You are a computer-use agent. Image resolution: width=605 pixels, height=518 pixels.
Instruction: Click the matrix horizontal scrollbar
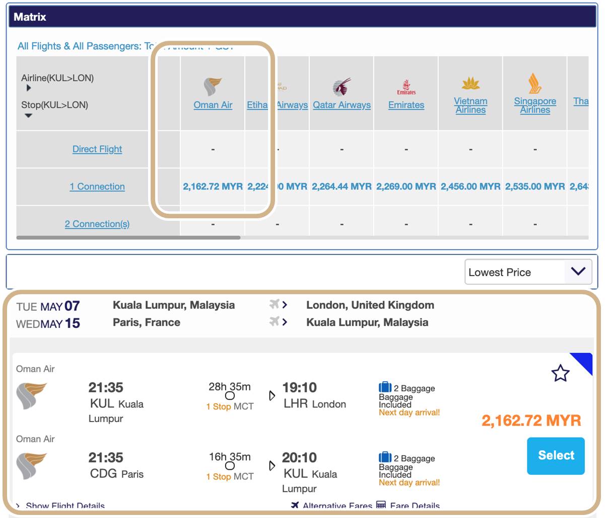point(128,237)
